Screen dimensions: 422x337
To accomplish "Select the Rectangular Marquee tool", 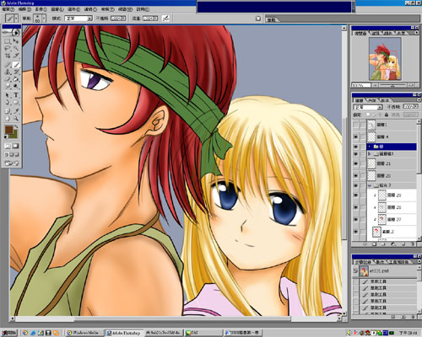I will pos(8,41).
